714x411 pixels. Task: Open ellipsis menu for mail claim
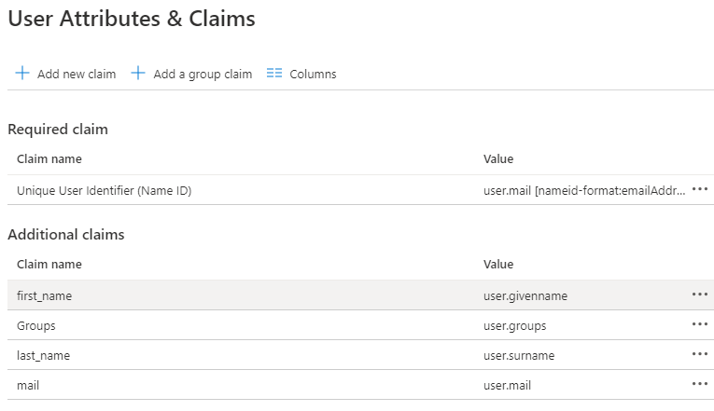[700, 384]
